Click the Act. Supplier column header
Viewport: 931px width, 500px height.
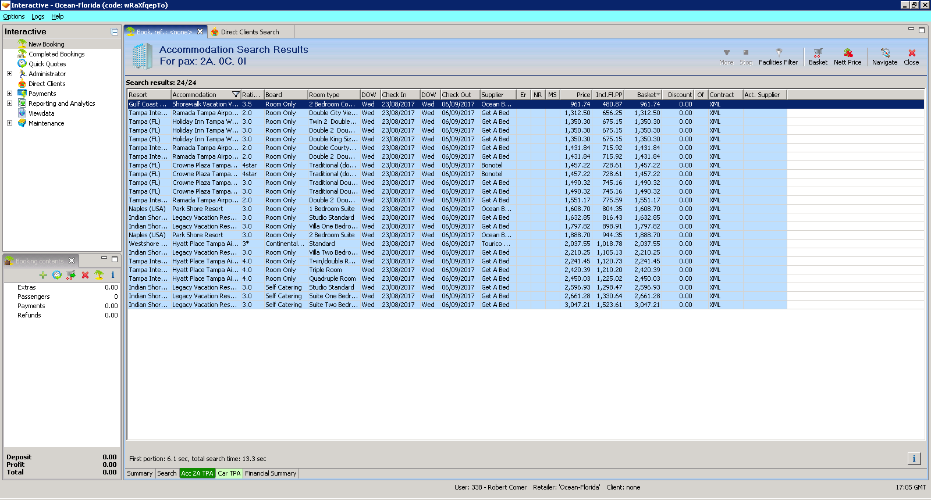point(765,95)
